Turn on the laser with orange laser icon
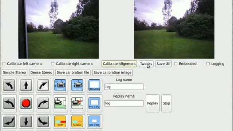The height and width of the screenshot is (131, 233). pos(60,122)
